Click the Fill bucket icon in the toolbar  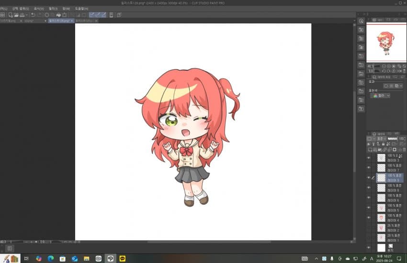pos(58,15)
